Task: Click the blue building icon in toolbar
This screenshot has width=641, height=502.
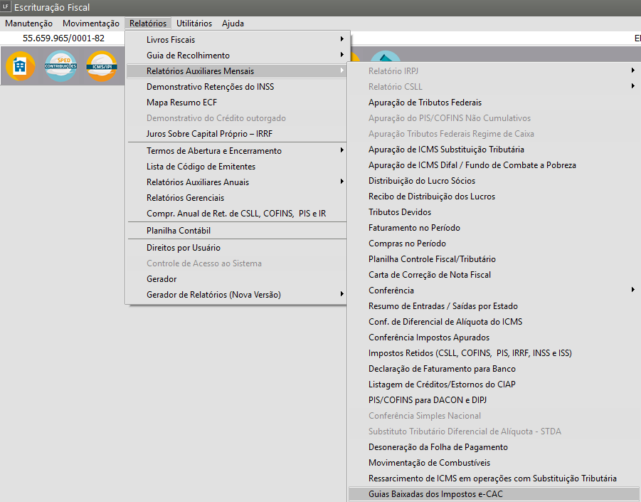Action: coord(20,66)
